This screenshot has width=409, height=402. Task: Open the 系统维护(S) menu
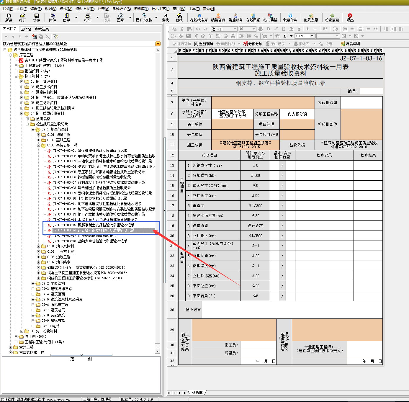(x=121, y=9)
